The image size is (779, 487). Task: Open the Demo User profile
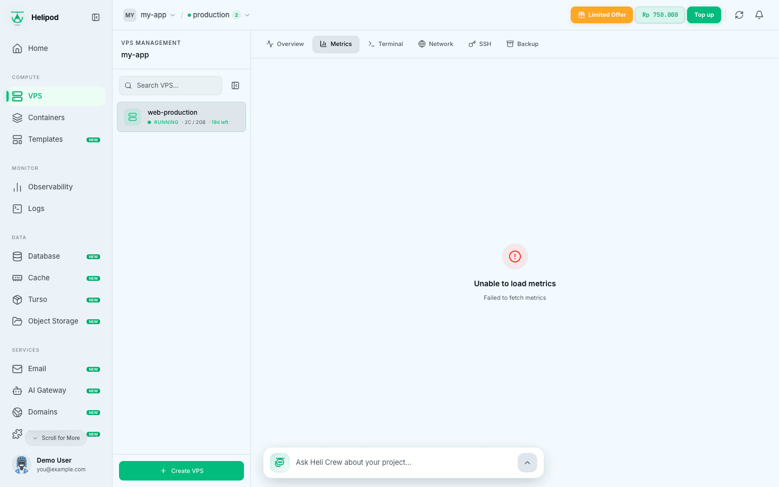[56, 464]
